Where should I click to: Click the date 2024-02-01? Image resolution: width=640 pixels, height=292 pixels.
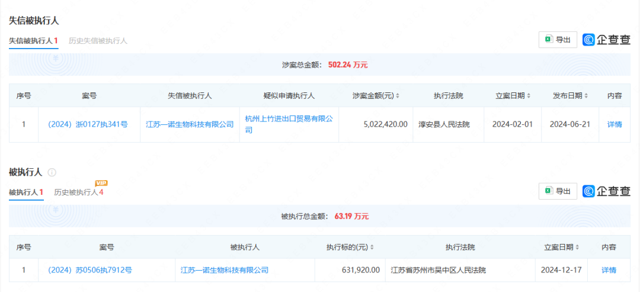click(x=513, y=124)
